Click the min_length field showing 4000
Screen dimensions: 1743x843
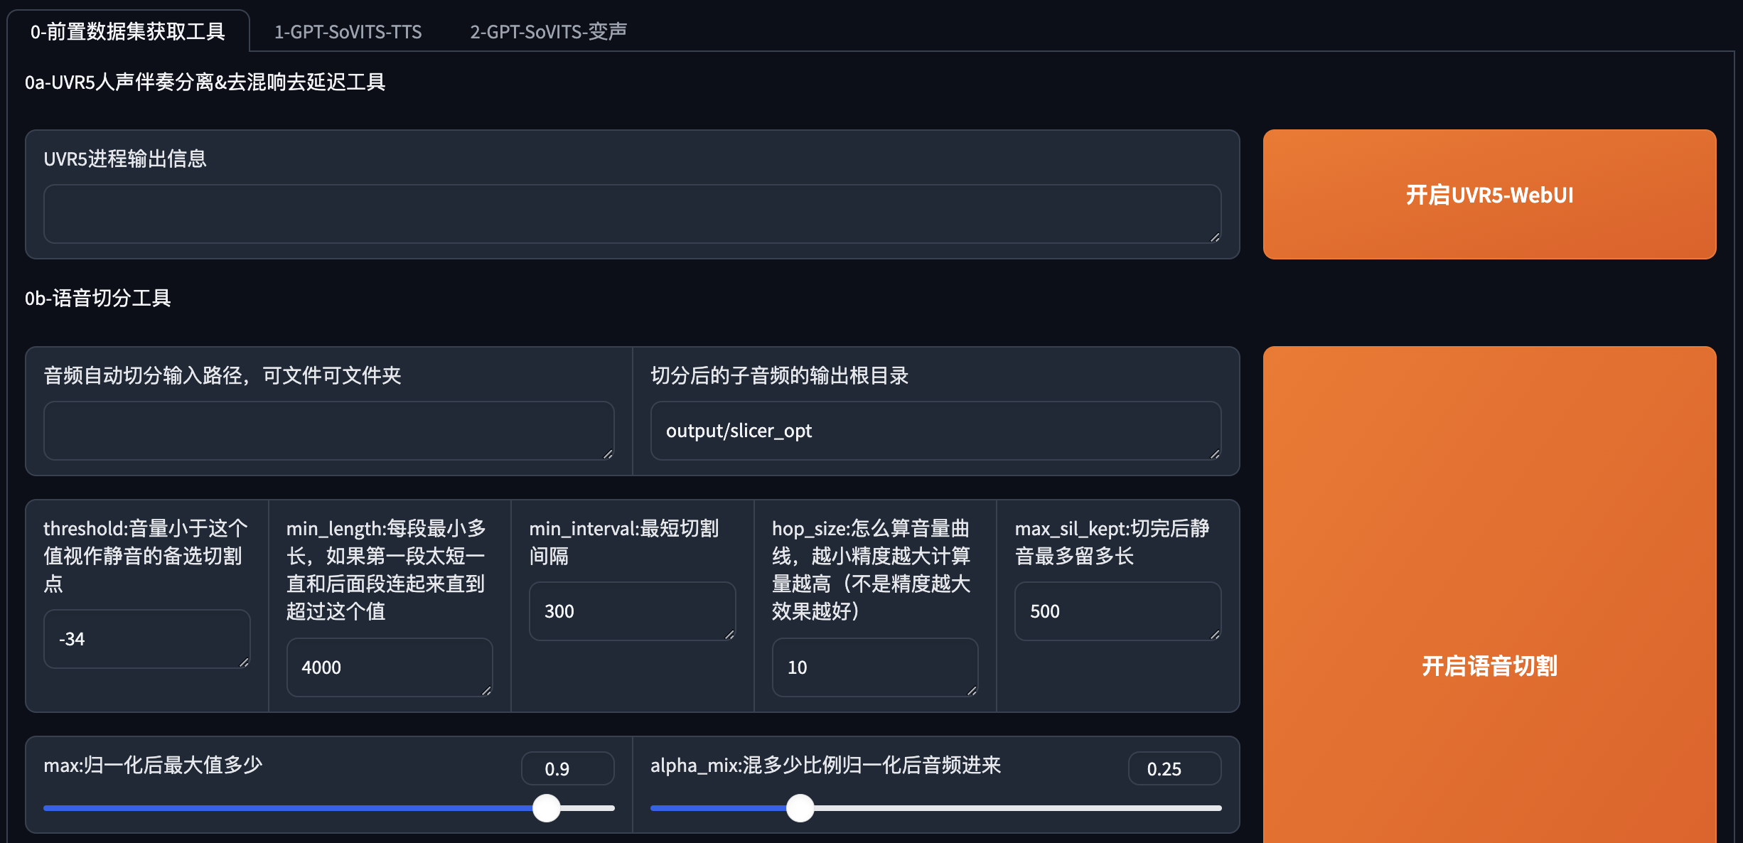click(x=389, y=667)
